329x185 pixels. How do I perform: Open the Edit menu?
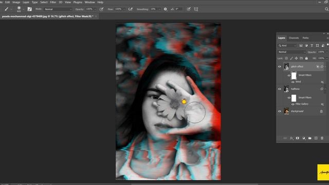click(7, 2)
